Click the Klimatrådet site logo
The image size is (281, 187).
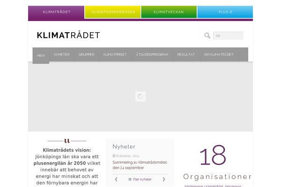[x=68, y=35]
